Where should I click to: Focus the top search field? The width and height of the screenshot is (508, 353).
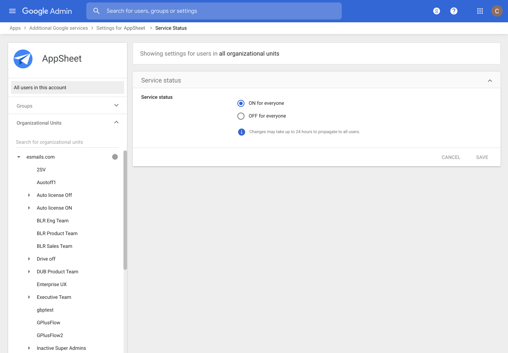tap(214, 11)
